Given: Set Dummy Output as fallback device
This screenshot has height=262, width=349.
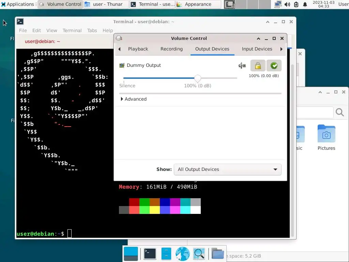Looking at the screenshot, I should tap(274, 65).
